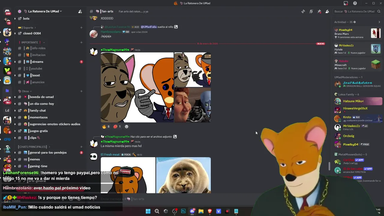
Task: Collapse the Soporte category
Action: click(28, 28)
